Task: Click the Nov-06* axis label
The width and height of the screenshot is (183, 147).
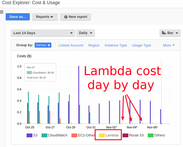Action: (152, 127)
